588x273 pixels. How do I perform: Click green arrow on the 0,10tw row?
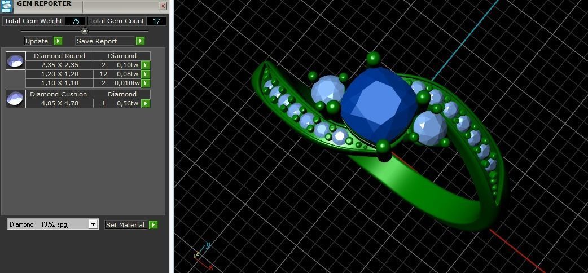pyautogui.click(x=146, y=65)
